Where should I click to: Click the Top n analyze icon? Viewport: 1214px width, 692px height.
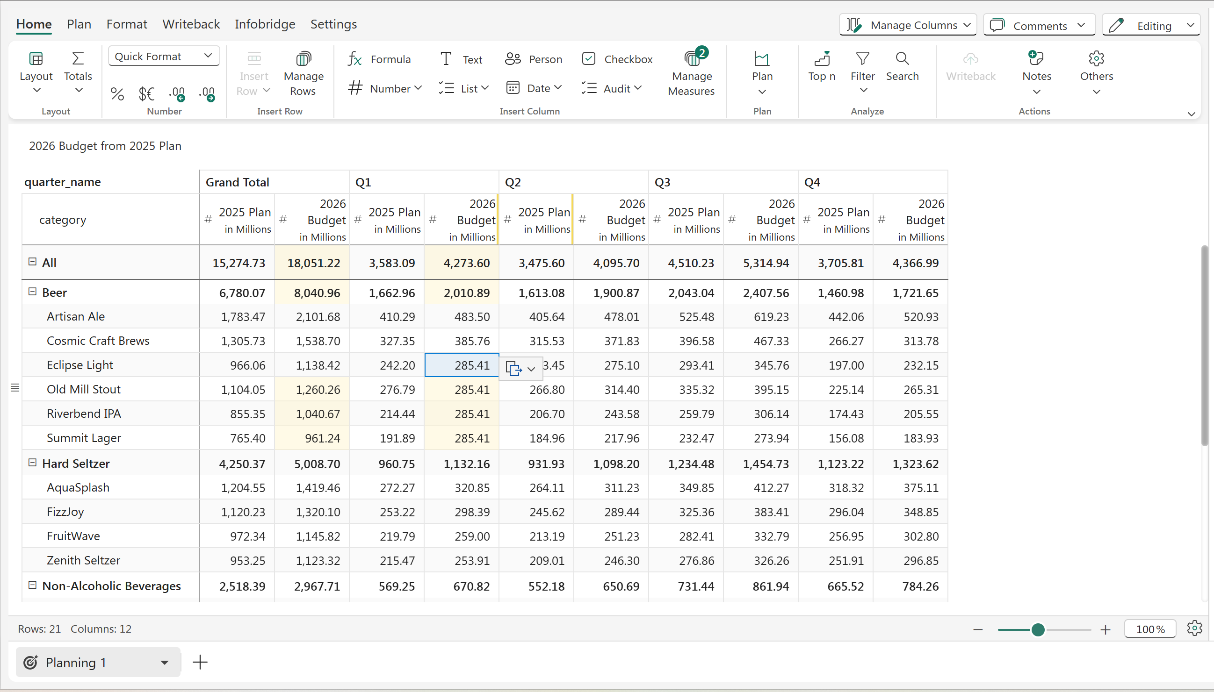point(822,66)
